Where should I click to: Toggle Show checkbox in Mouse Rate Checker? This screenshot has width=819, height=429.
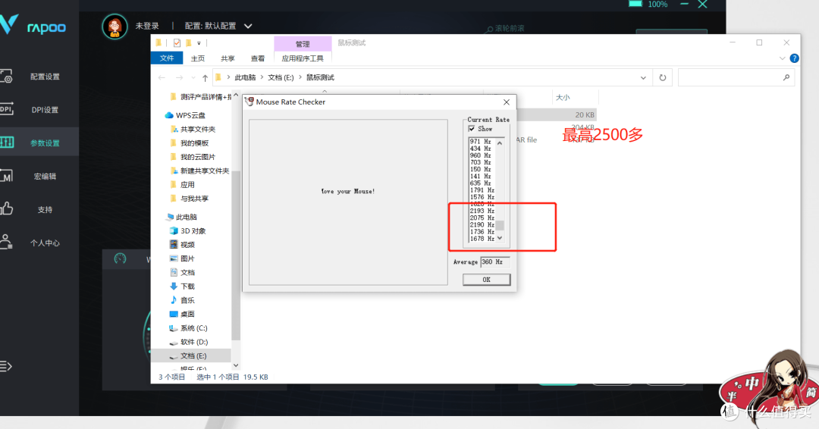click(x=472, y=129)
